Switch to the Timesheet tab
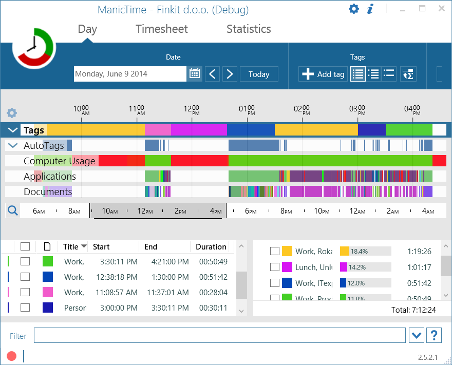 point(161,29)
